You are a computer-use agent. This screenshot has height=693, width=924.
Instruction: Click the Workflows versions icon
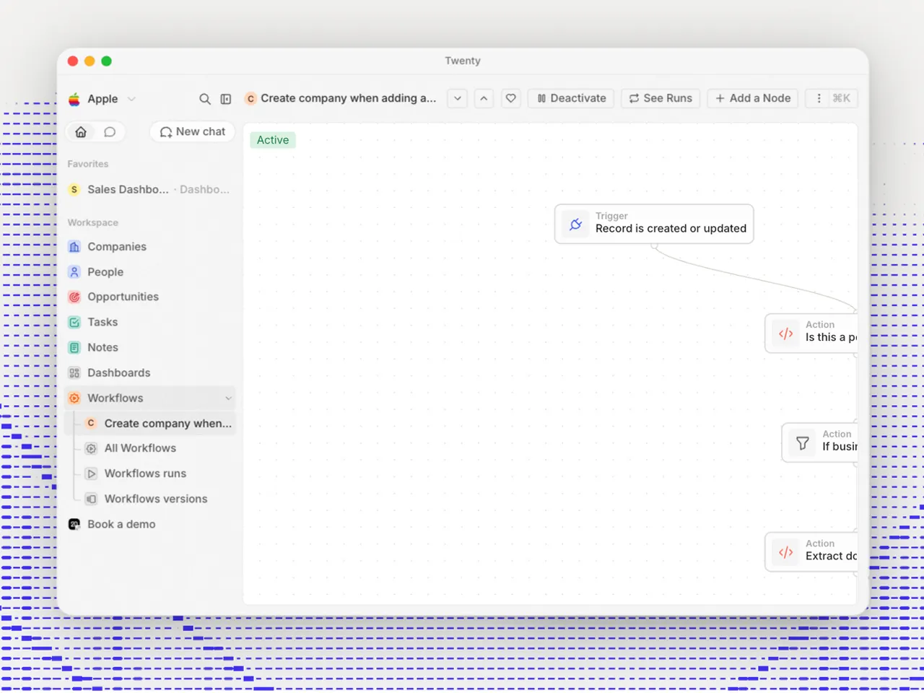click(x=91, y=499)
